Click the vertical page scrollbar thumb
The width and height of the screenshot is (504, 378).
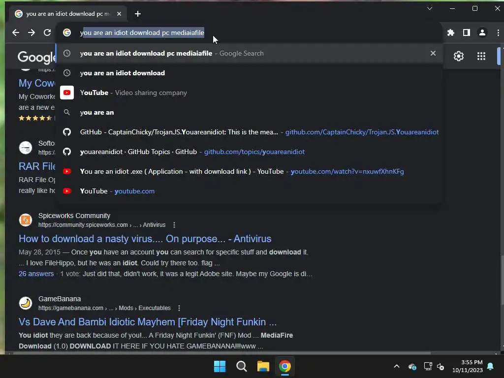point(502,280)
